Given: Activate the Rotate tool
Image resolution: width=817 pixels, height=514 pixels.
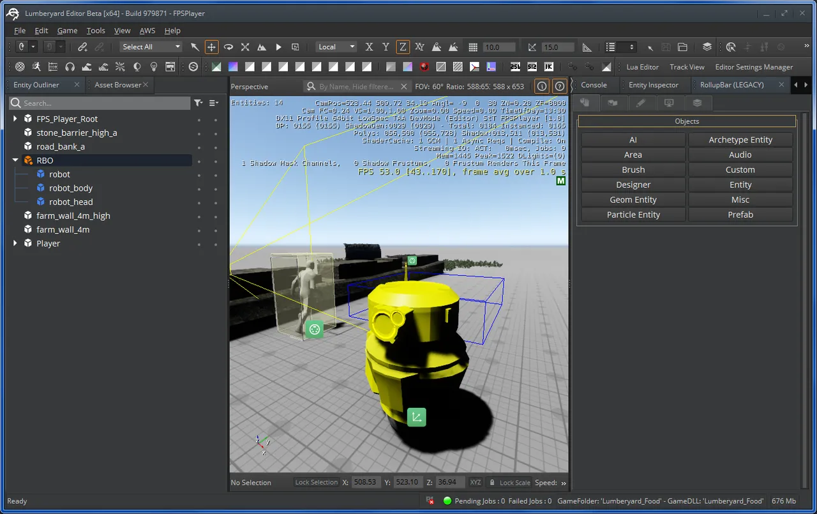Looking at the screenshot, I should tap(228, 47).
